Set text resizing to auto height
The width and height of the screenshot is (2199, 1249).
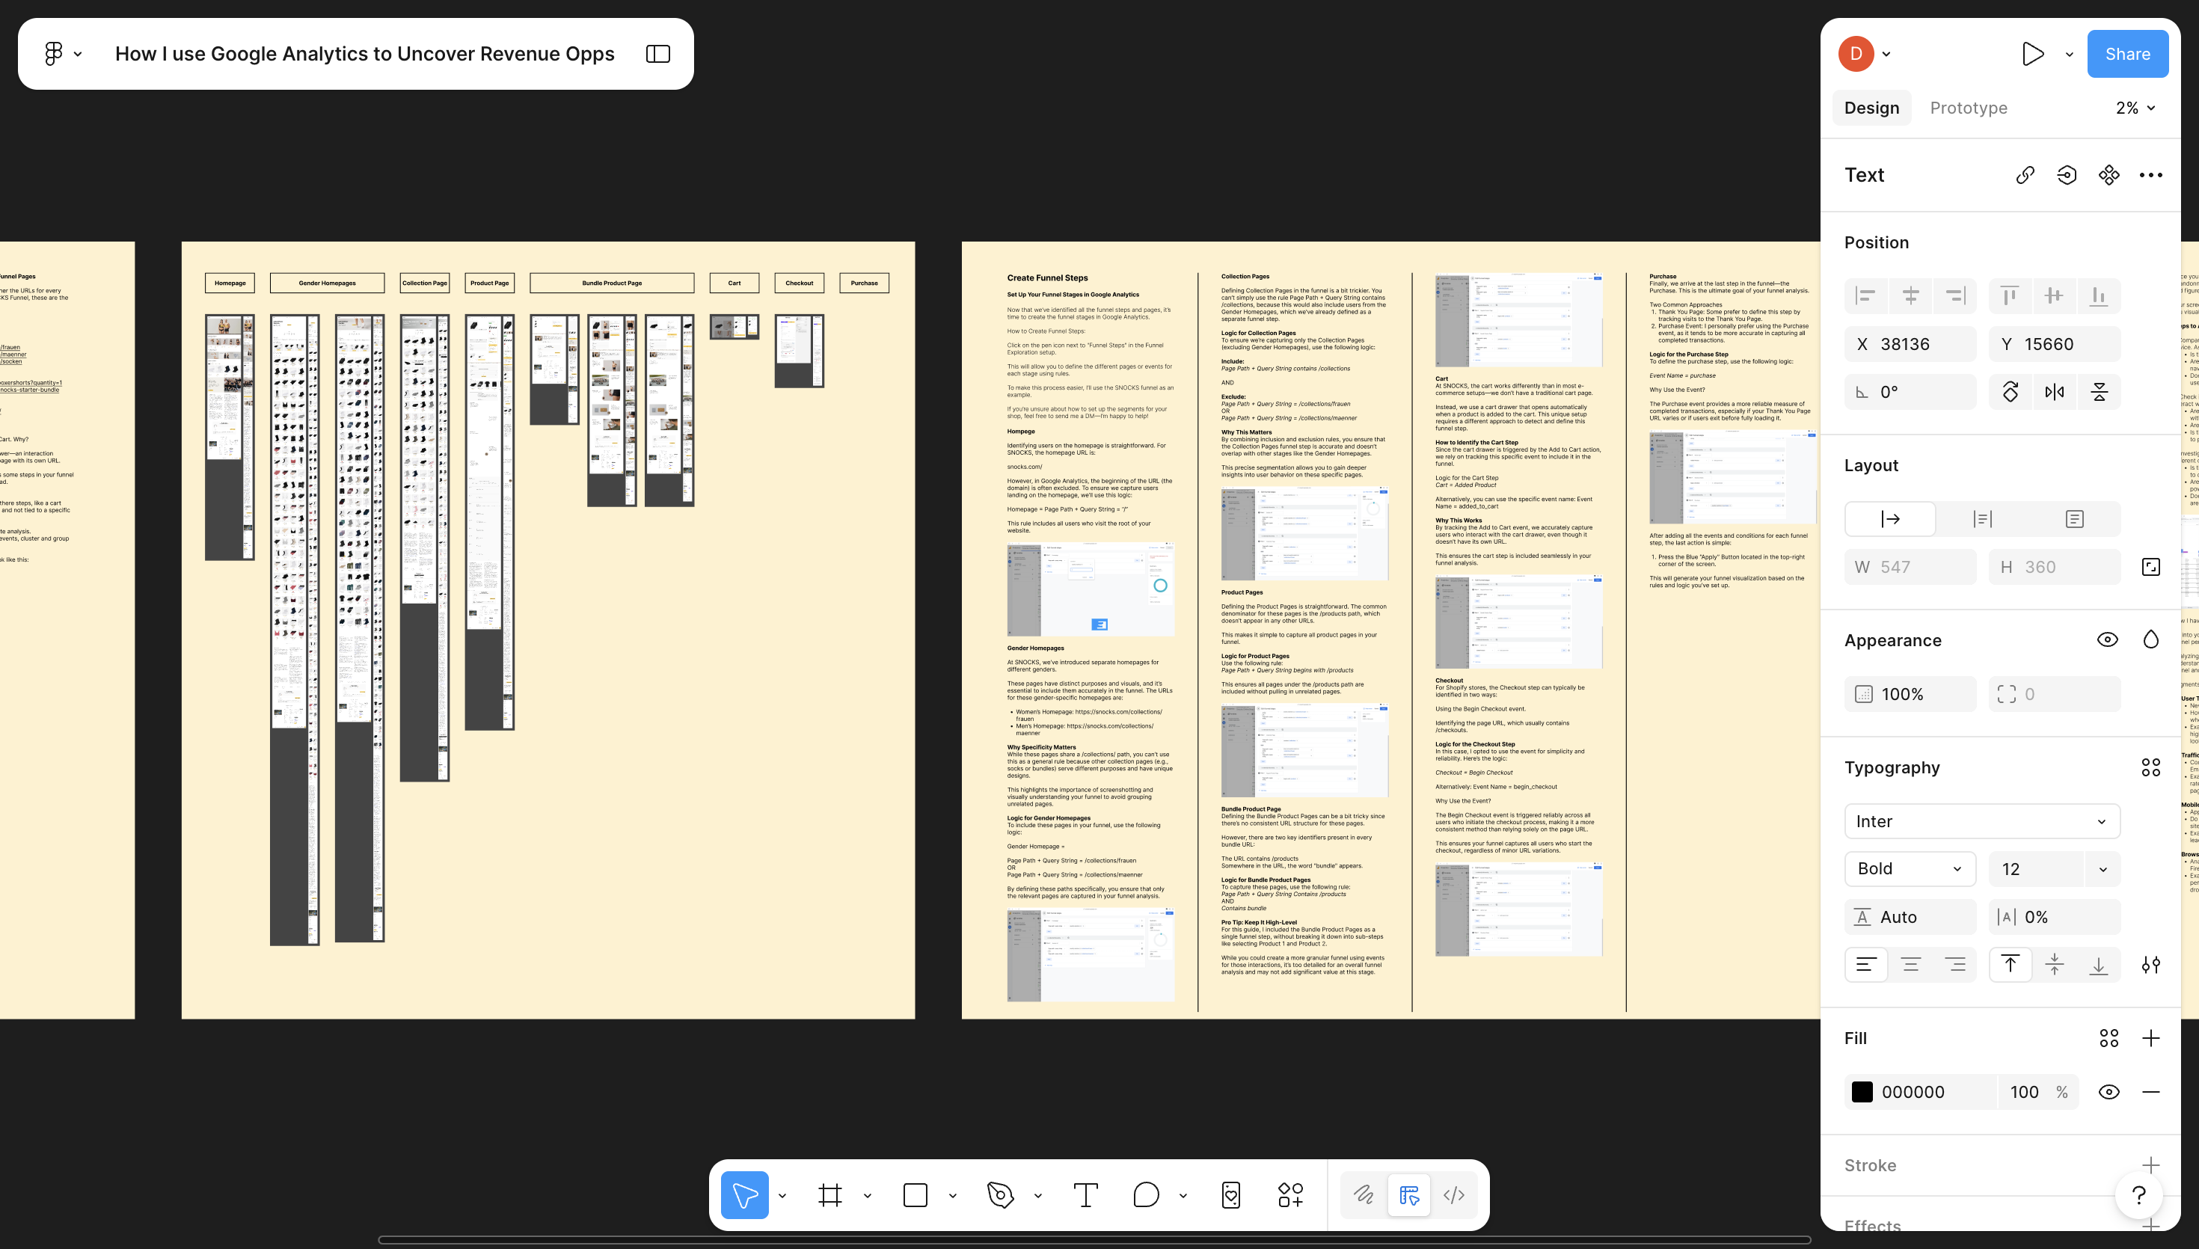pyautogui.click(x=1983, y=519)
